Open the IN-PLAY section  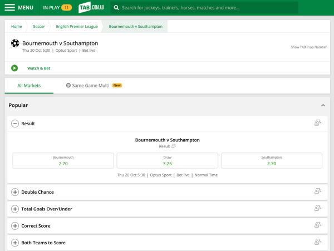pos(57,8)
